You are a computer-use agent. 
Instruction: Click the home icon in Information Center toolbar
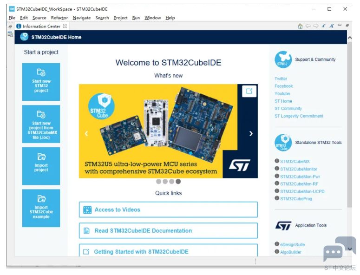(301, 26)
